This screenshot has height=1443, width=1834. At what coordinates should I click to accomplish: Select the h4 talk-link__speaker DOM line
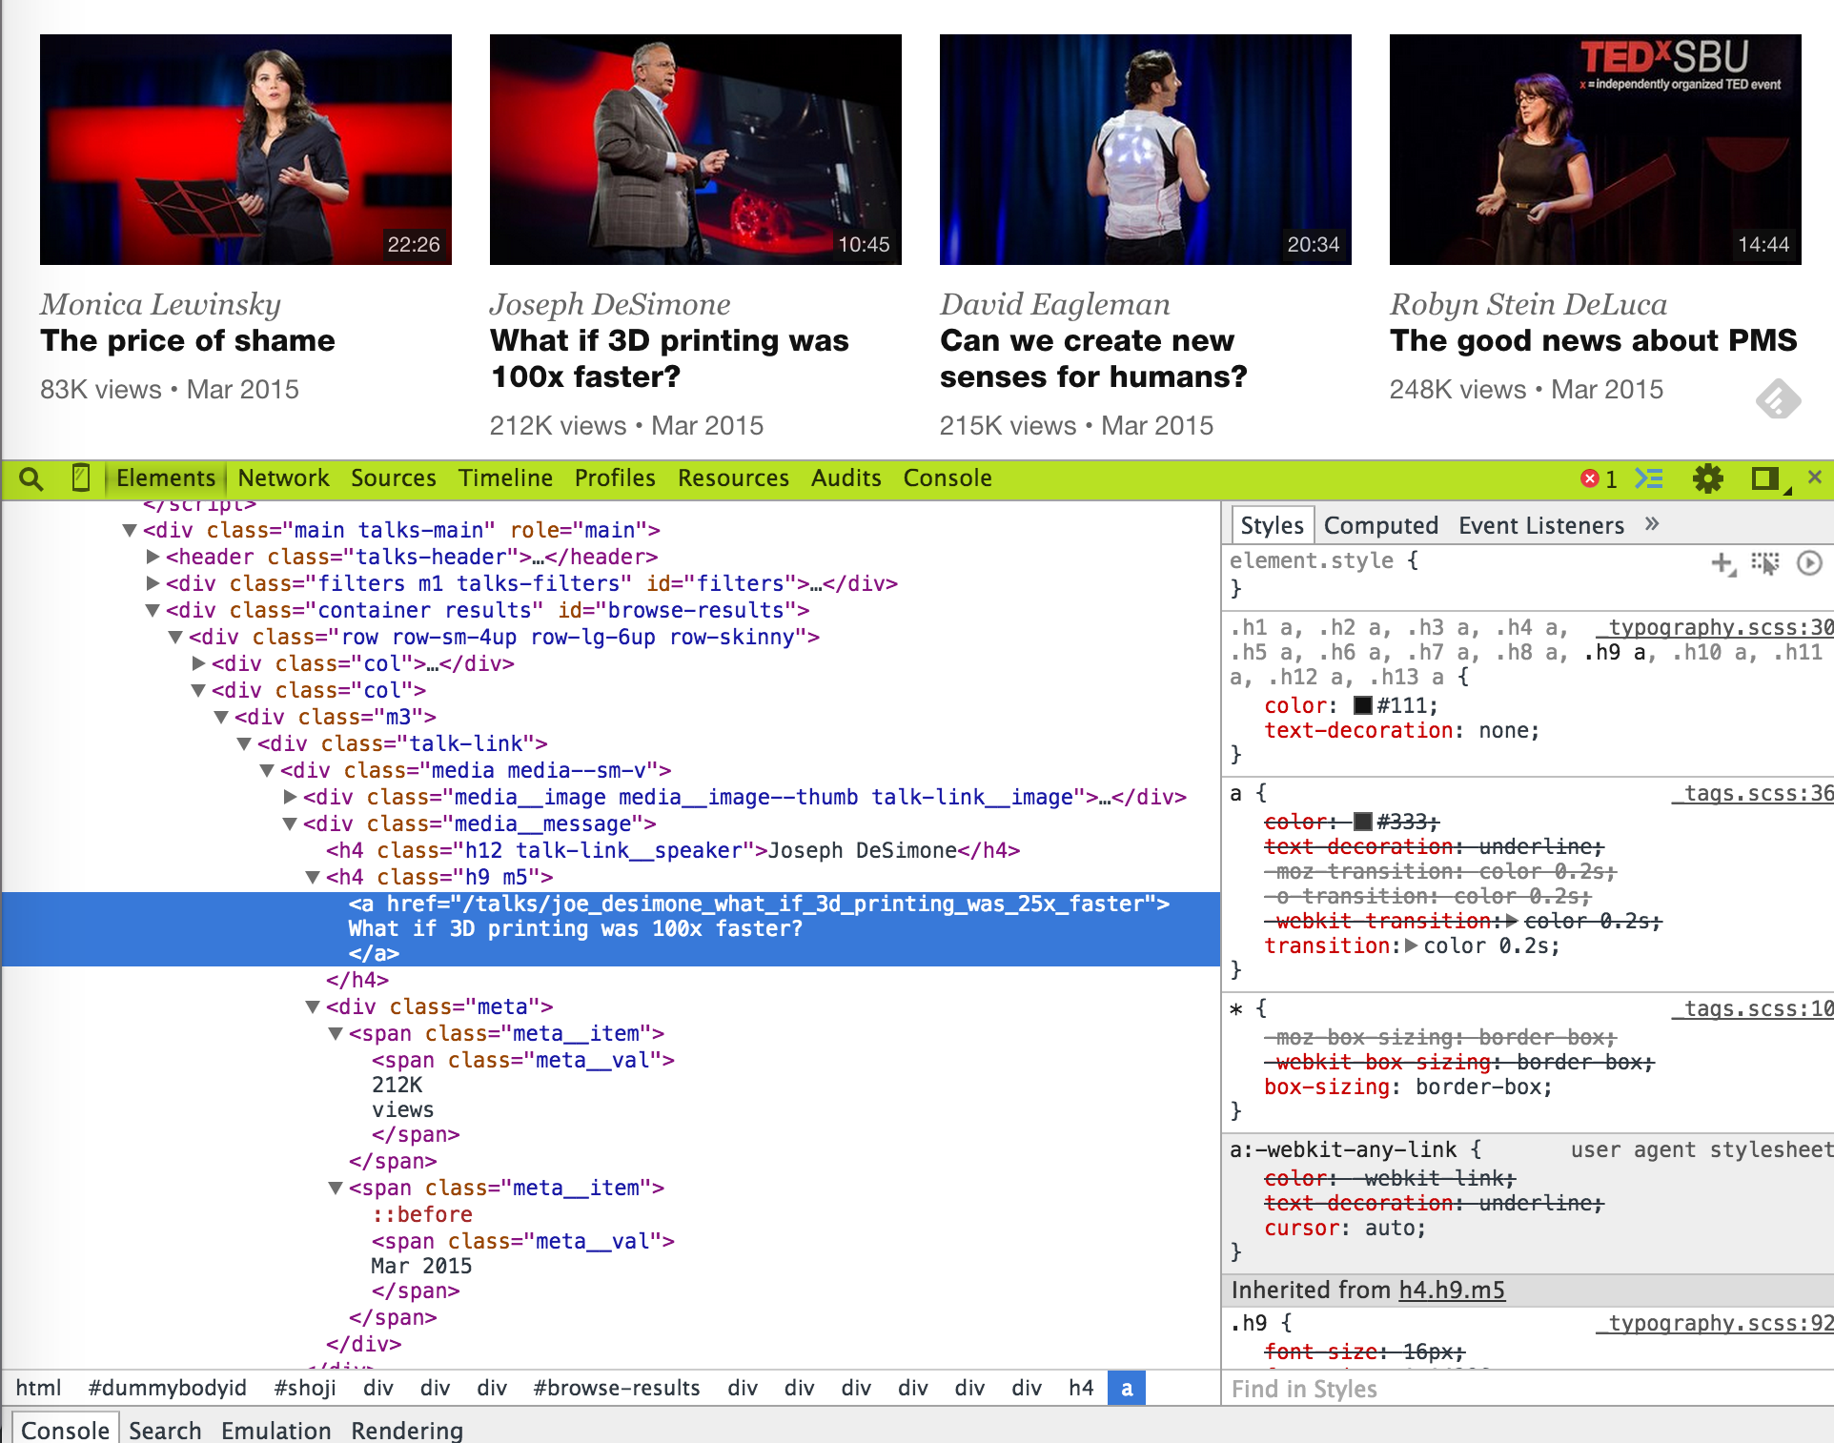pos(673,850)
